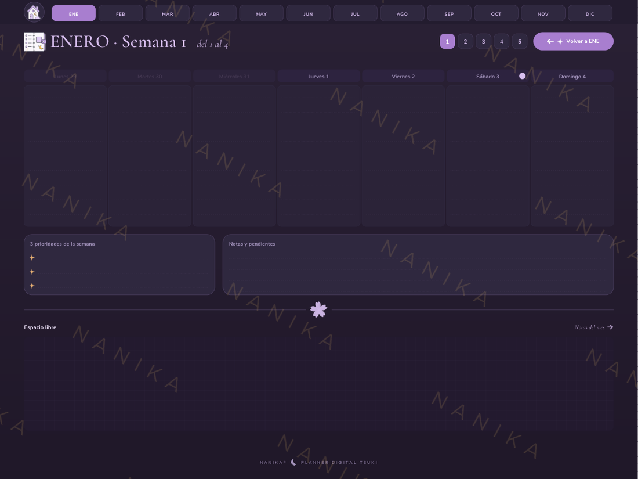This screenshot has width=638, height=479.
Task: Open the MAY month tab
Action: click(261, 13)
